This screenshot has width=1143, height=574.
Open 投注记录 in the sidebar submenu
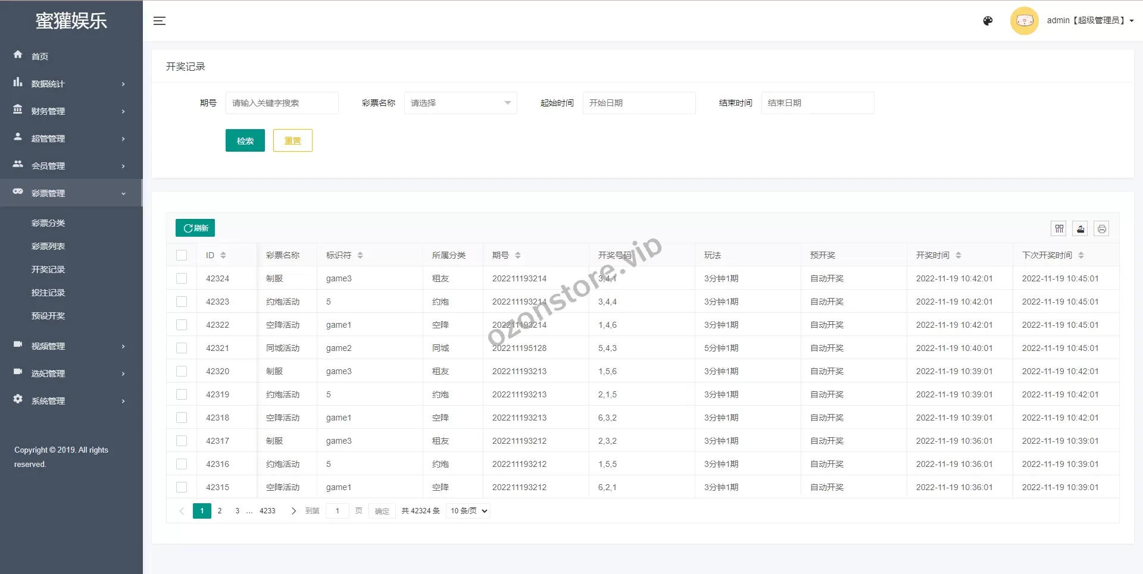[x=48, y=293]
